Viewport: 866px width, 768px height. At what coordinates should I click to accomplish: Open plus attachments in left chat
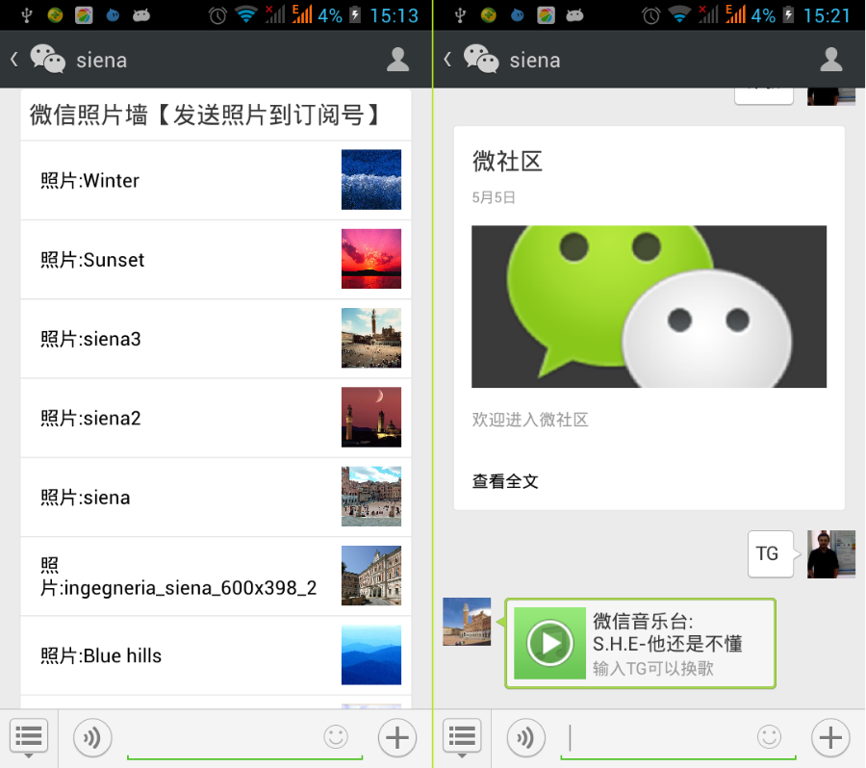pos(397,737)
